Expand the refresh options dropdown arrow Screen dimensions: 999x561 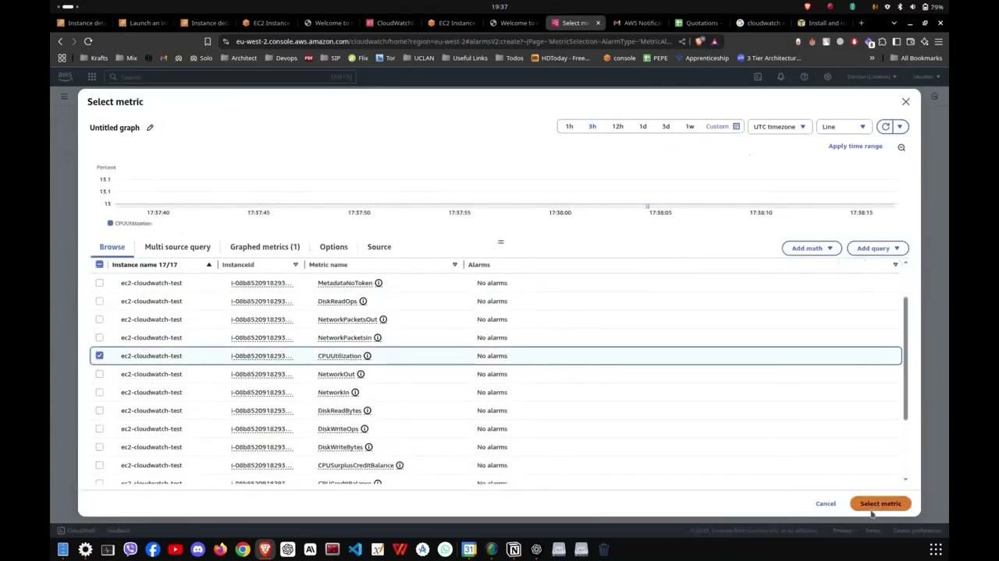(900, 126)
